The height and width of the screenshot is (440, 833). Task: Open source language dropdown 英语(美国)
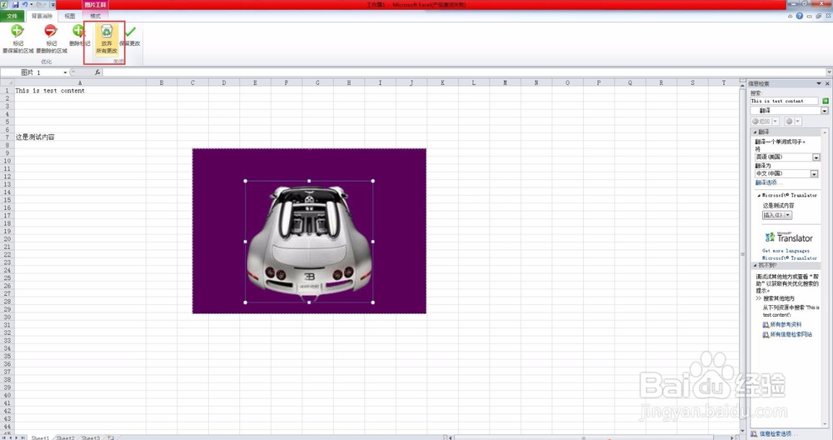[816, 157]
